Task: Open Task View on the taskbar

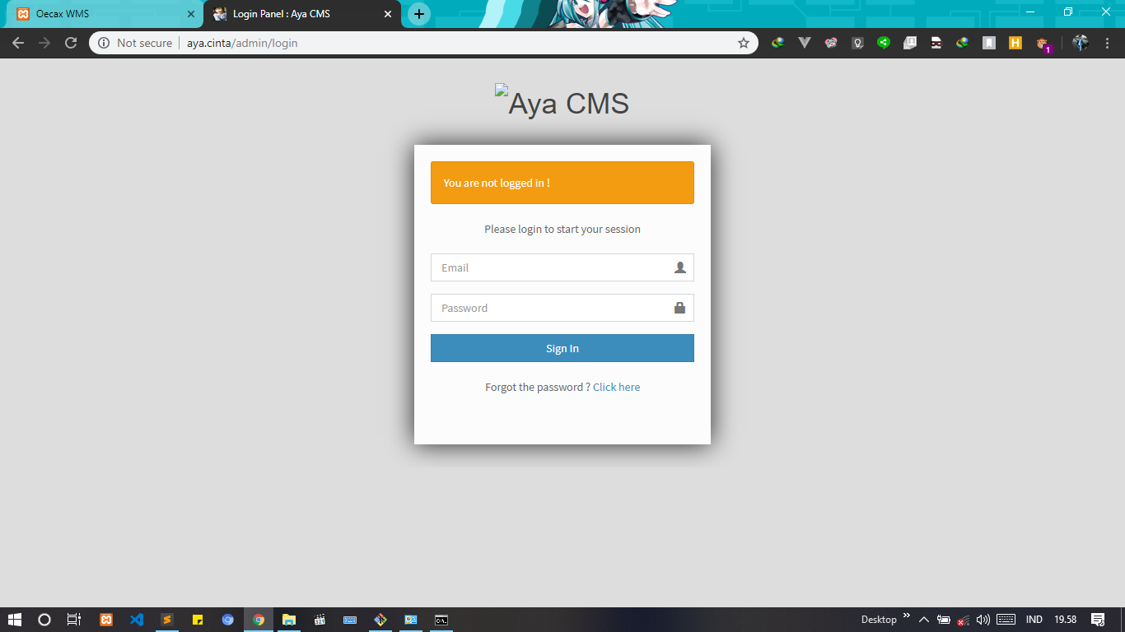Action: (x=74, y=620)
